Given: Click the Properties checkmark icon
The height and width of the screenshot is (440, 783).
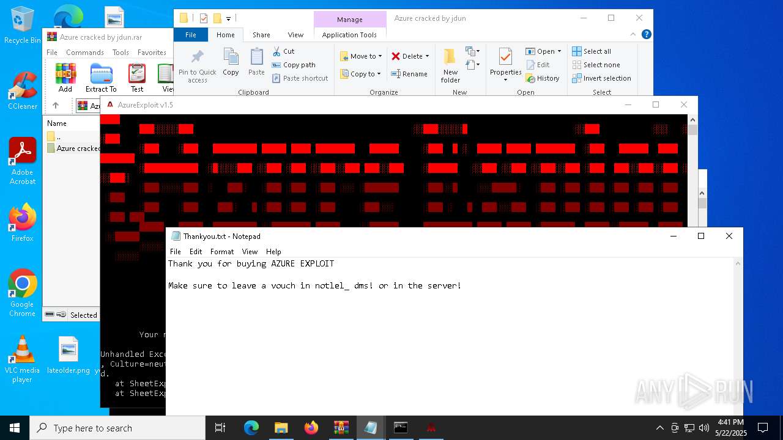Looking at the screenshot, I should [x=505, y=57].
